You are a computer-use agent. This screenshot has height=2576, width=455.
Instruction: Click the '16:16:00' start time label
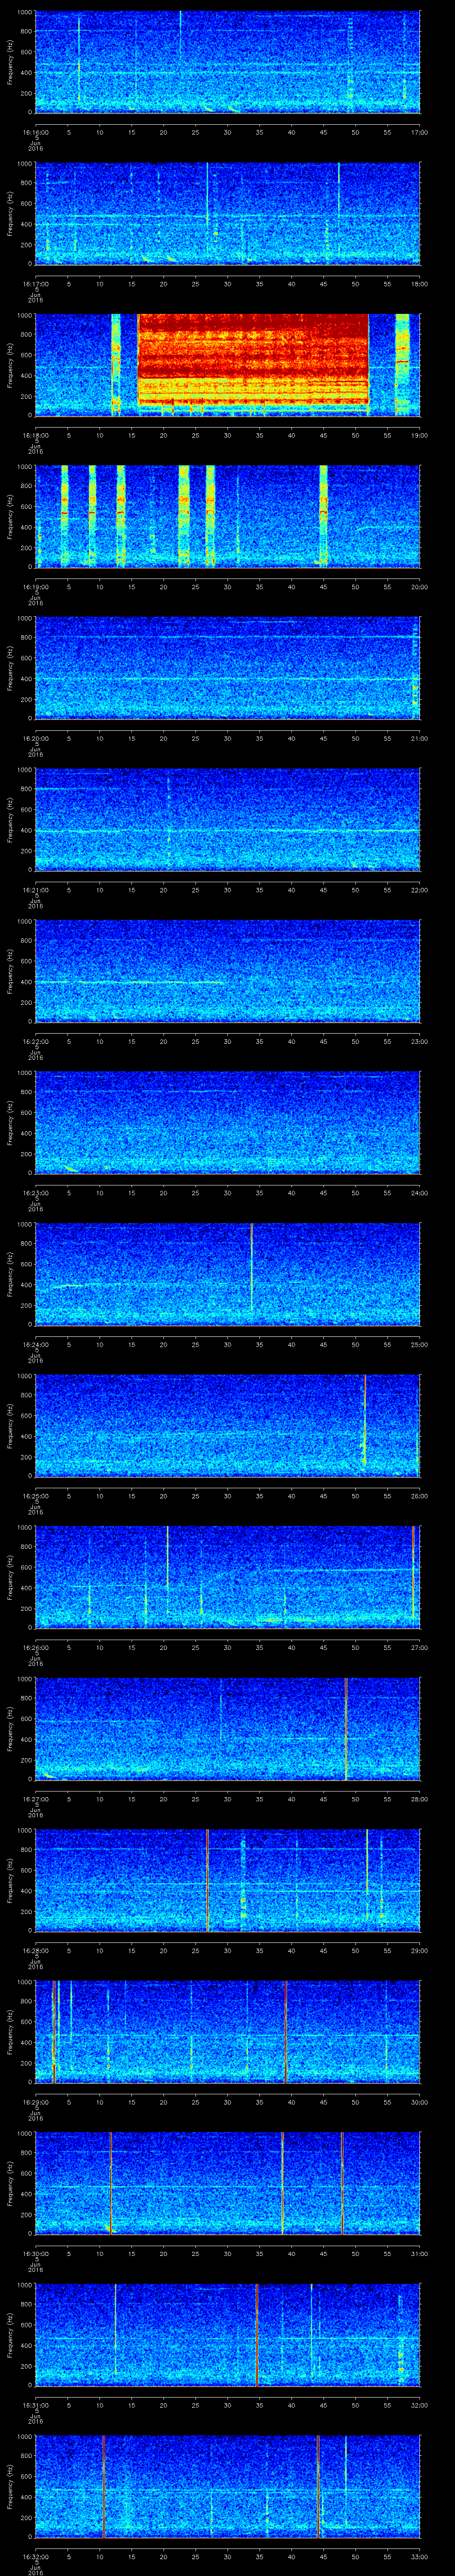point(35,132)
